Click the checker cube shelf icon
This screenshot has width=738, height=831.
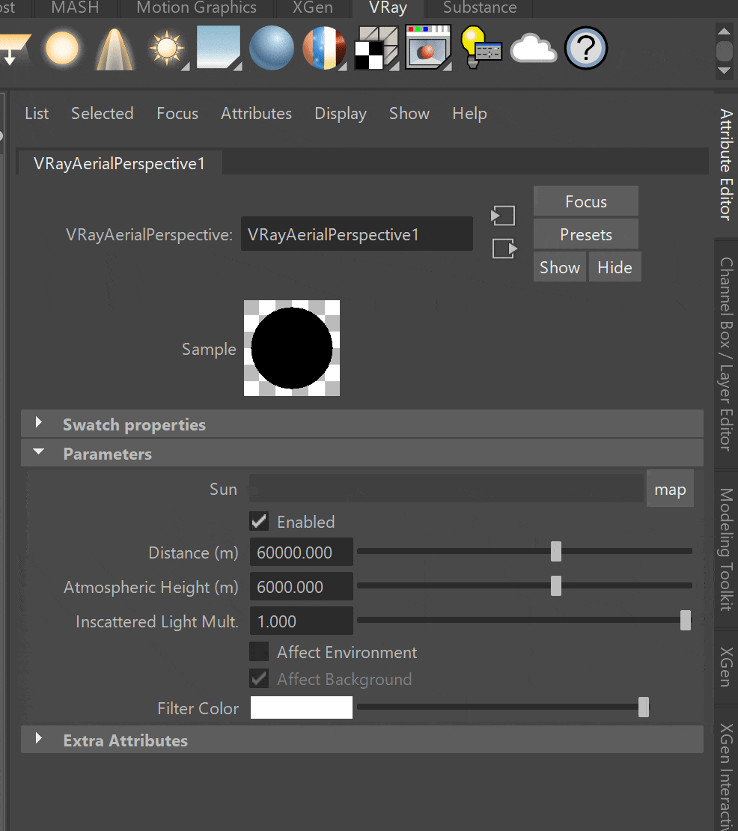point(376,48)
